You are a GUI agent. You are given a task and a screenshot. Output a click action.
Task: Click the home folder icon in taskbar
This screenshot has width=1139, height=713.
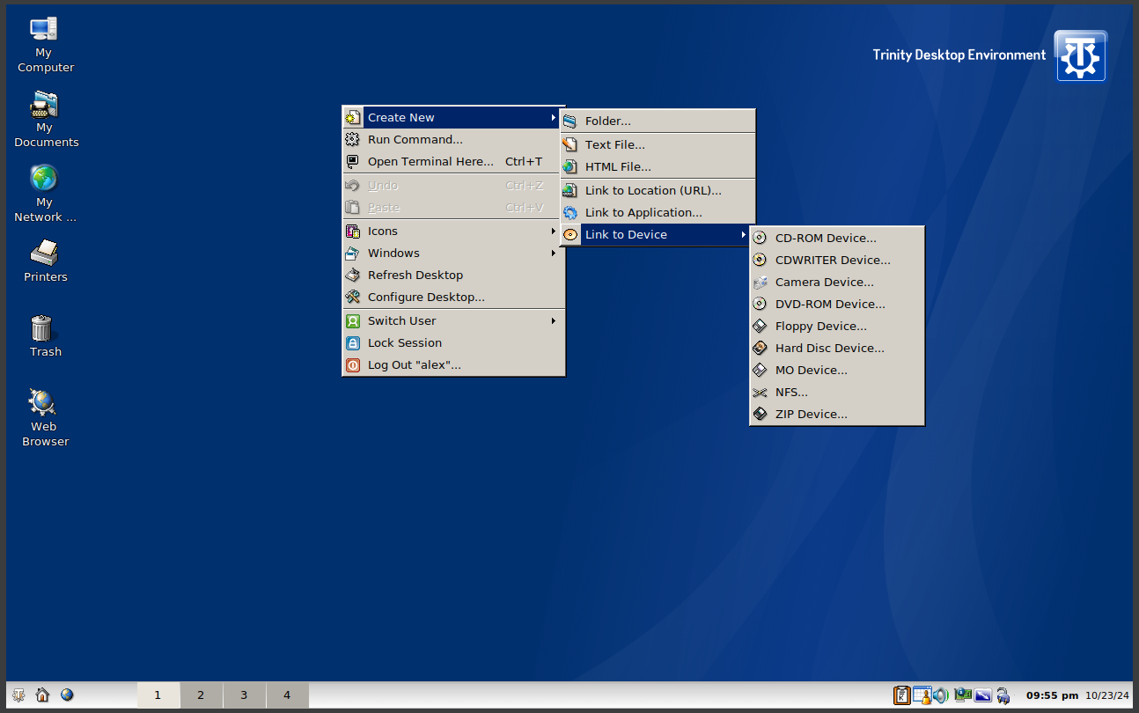pos(42,695)
